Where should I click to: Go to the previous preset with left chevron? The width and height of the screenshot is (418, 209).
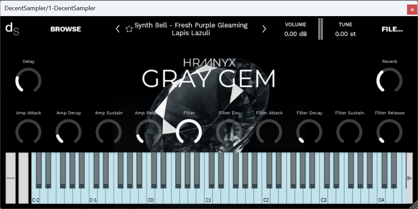click(x=118, y=29)
